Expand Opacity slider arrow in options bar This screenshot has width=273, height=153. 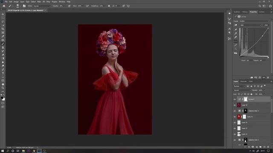coord(65,6)
